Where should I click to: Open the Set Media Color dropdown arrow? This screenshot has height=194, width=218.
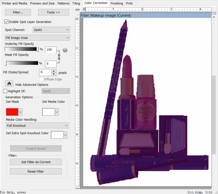(57, 112)
